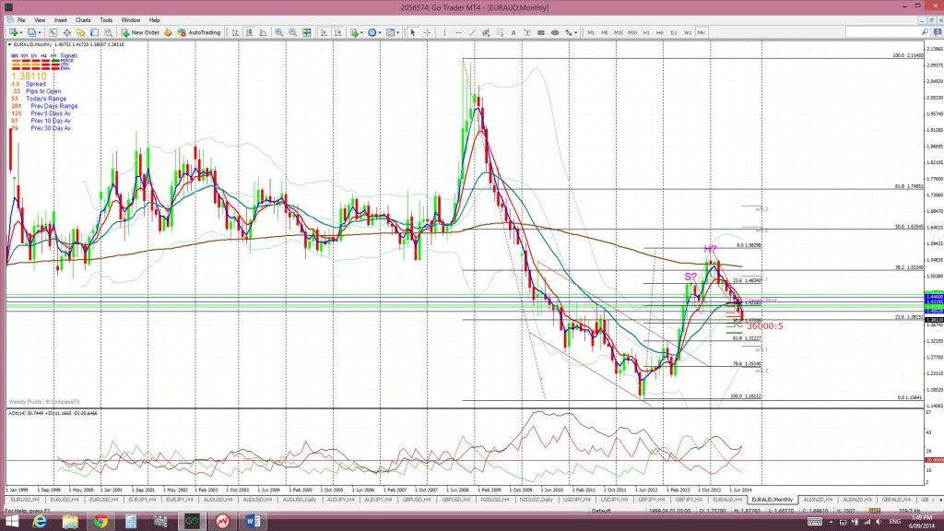This screenshot has width=944, height=531.
Task: Open the Insert menu
Action: tap(61, 19)
